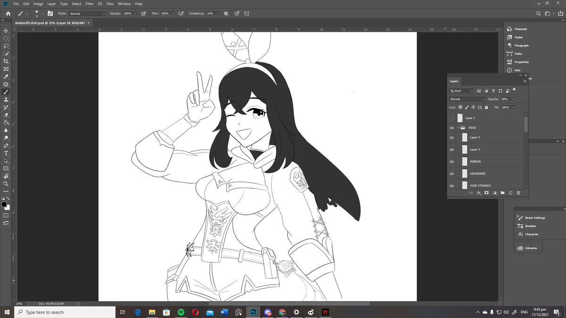The image size is (566, 318).
Task: Select the Lasso tool
Action: click(6, 46)
